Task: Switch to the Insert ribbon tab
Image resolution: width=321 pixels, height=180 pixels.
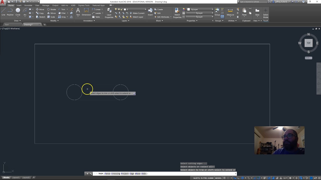Action: pos(19,5)
